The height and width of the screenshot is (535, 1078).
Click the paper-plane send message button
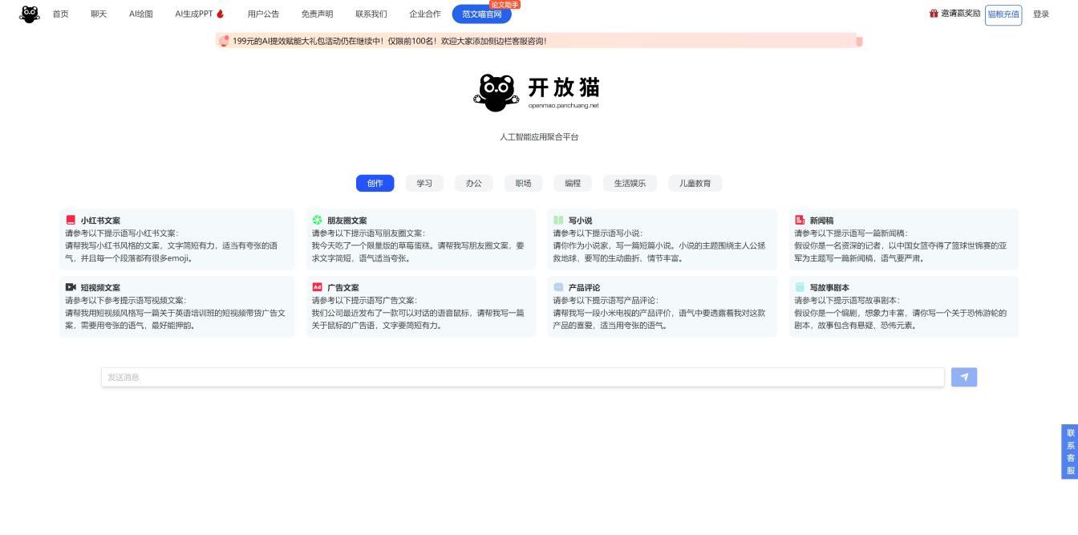coord(964,377)
